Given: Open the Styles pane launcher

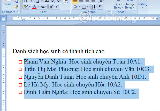Looking at the screenshot, I should [x=134, y=12].
